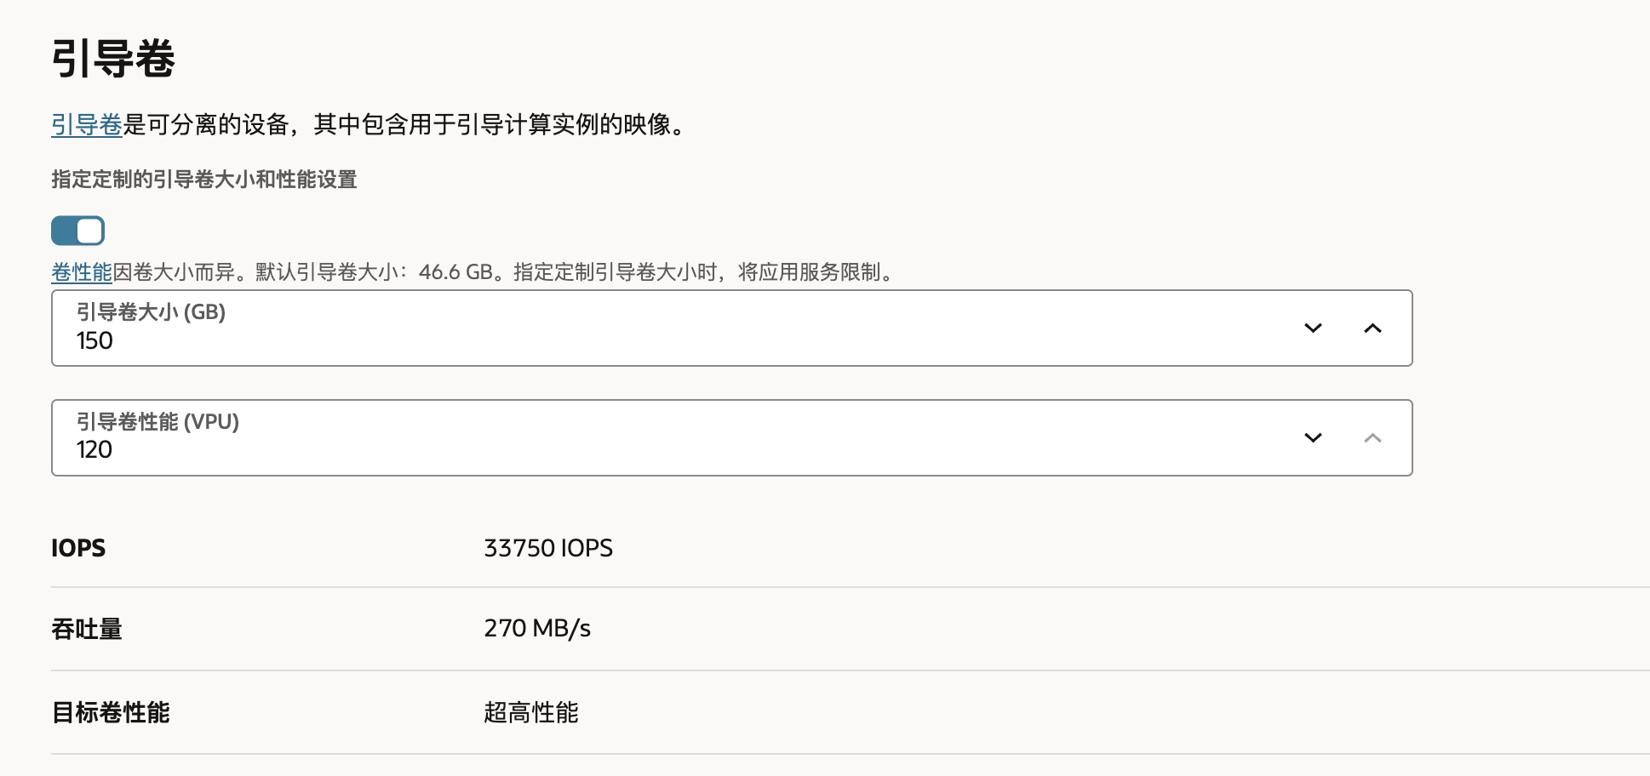Click the 吞吐量 row label

click(x=87, y=630)
